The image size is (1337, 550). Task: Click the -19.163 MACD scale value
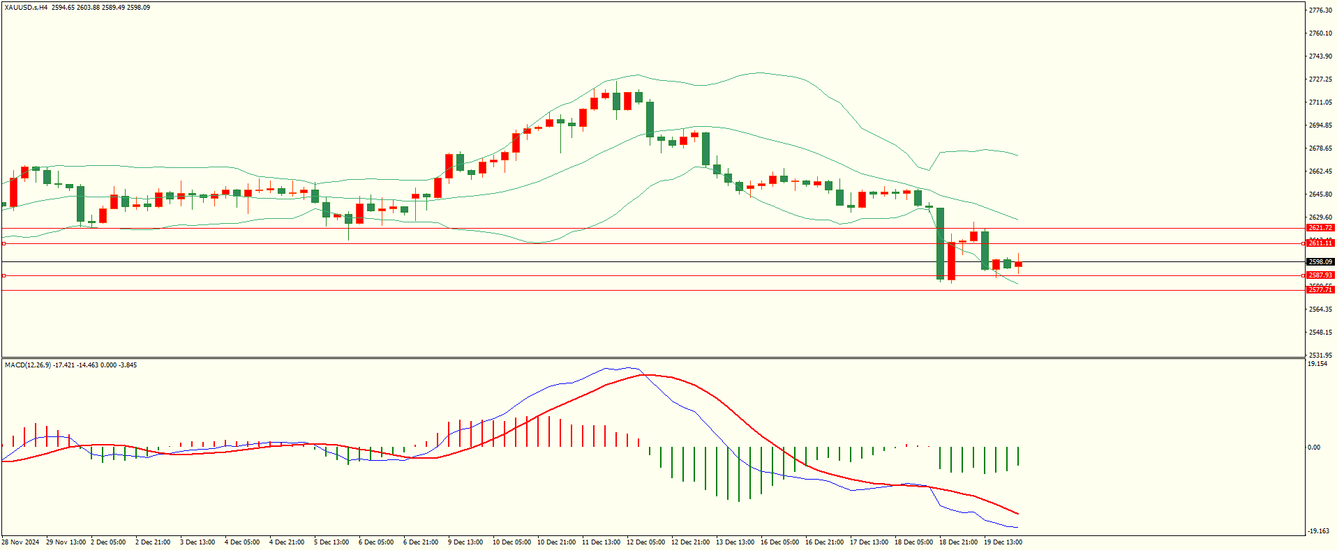tap(1318, 531)
